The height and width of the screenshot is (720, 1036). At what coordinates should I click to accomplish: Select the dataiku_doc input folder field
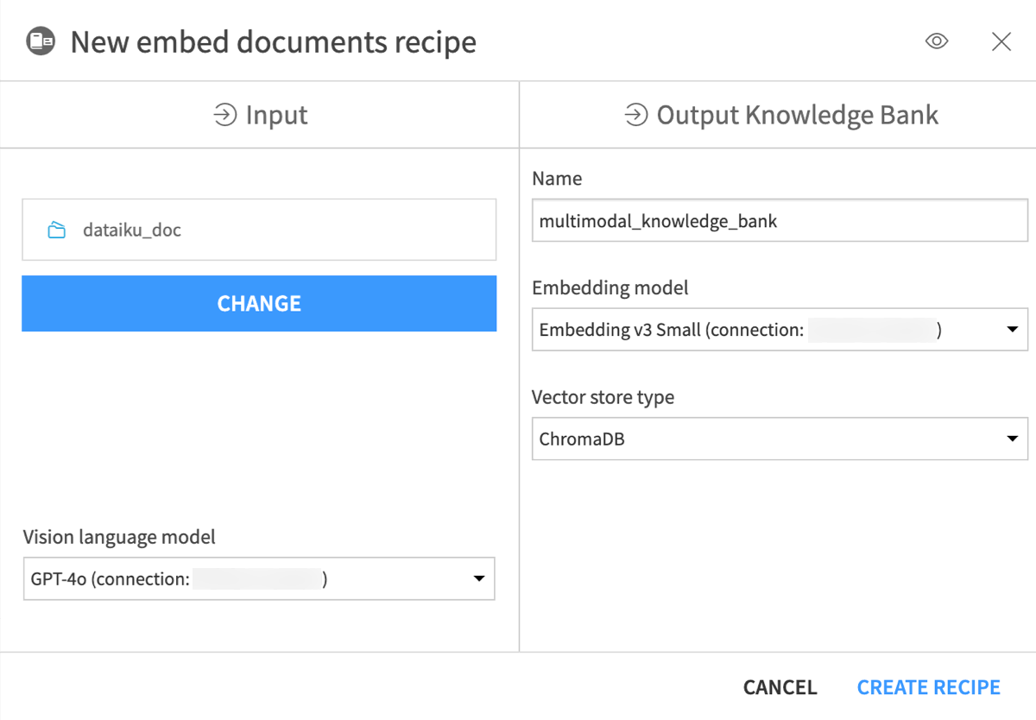point(259,230)
